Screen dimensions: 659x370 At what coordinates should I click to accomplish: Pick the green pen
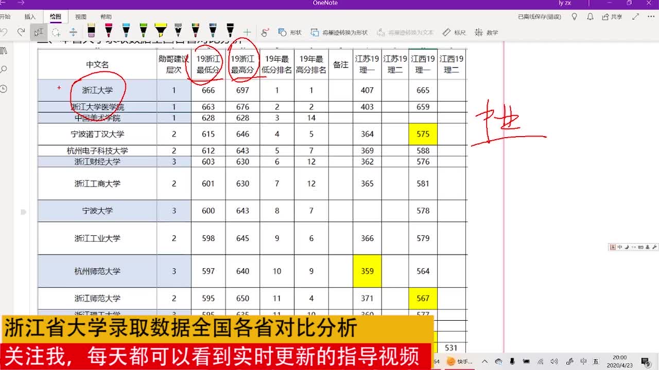[143, 31]
